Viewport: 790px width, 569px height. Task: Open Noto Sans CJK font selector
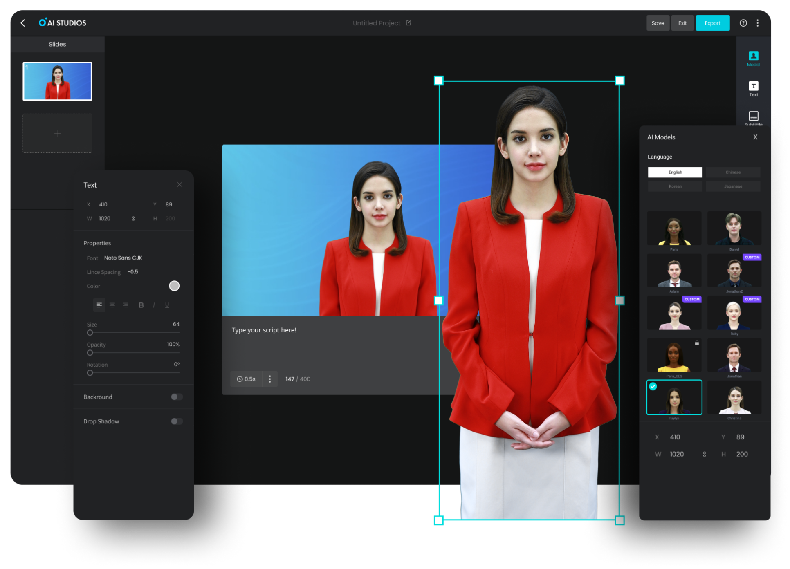tap(123, 258)
